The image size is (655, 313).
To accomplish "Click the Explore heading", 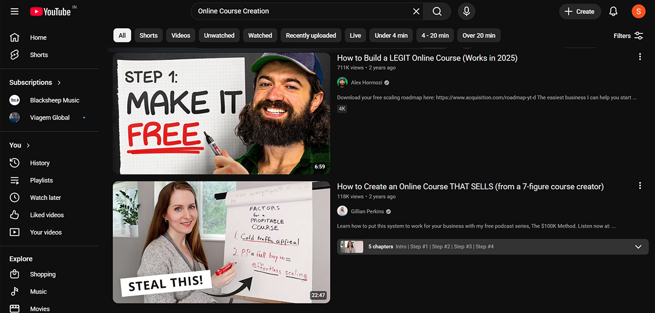I will tap(21, 259).
